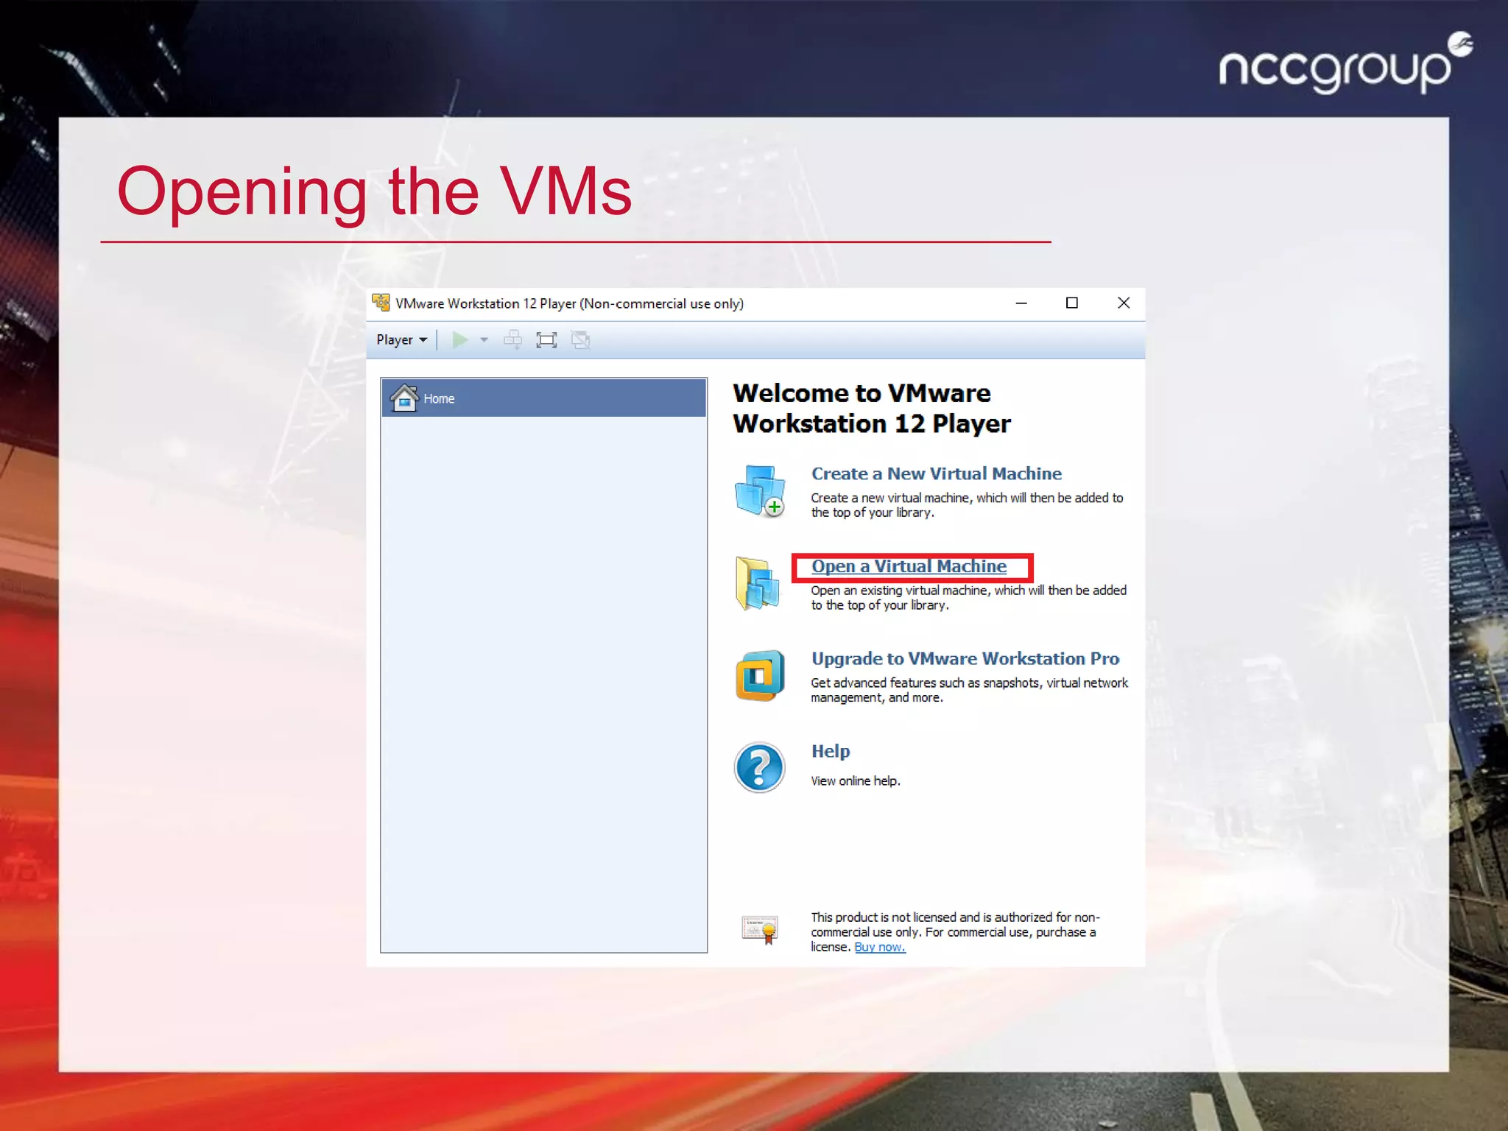
Task: Click the Send Ctrl+Alt+Del toolbar icon
Action: click(512, 339)
